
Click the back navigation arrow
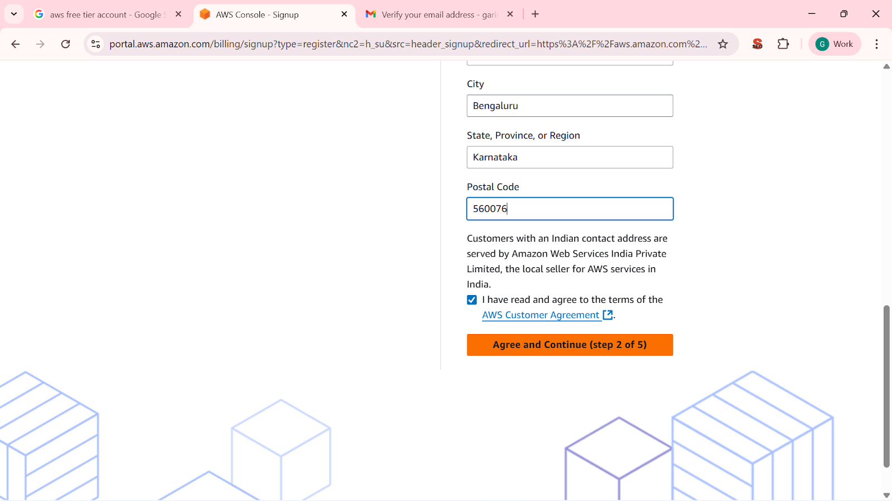[x=15, y=44]
